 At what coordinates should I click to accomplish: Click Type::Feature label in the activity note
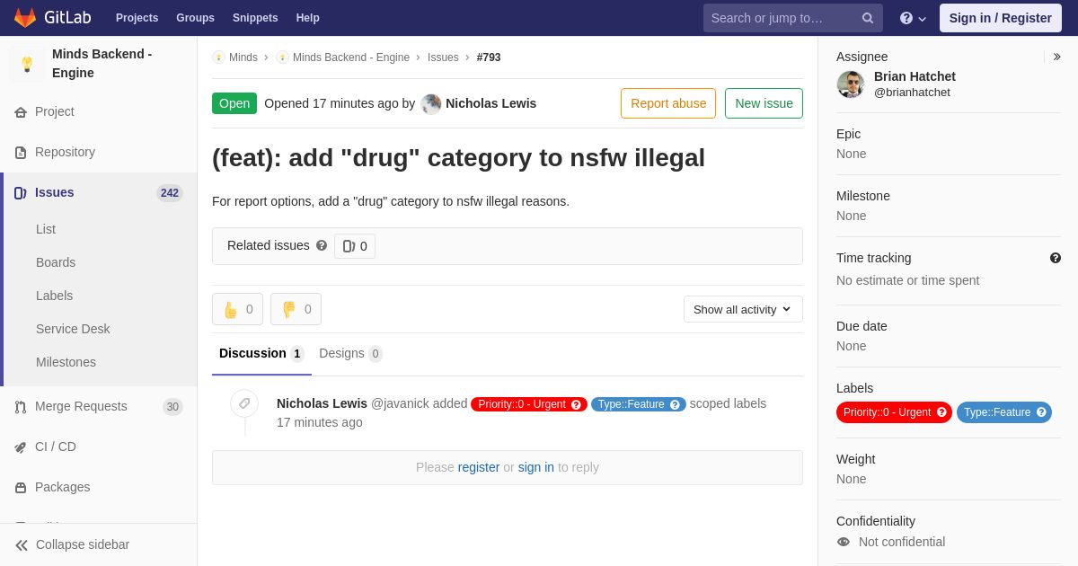point(632,404)
